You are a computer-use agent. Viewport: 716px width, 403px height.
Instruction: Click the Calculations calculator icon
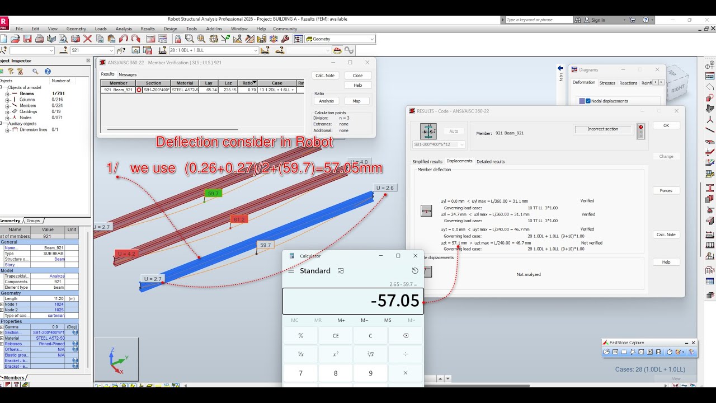150,39
